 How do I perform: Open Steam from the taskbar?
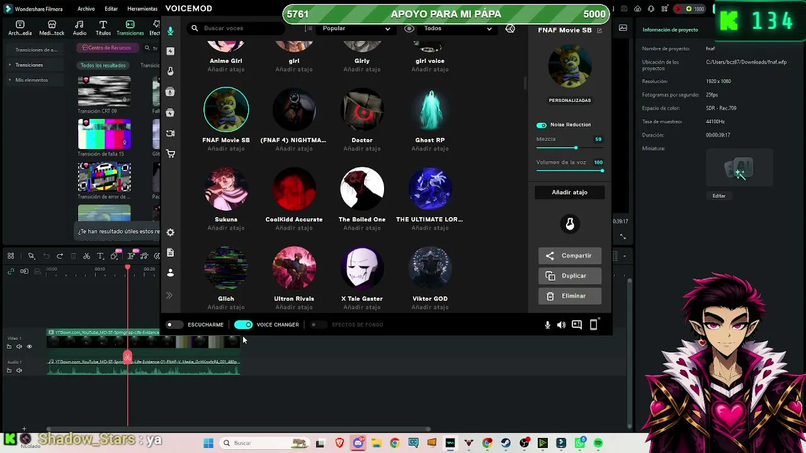point(506,443)
